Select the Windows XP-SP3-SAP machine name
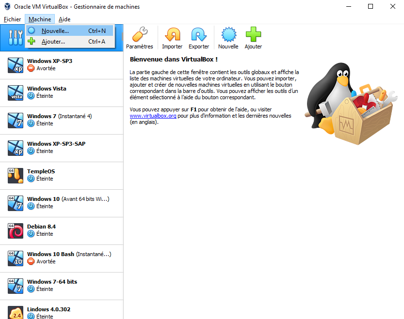404x319 pixels. click(56, 144)
